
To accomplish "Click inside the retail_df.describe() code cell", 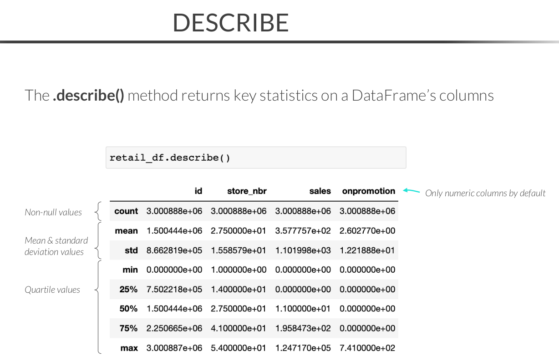I will [255, 158].
